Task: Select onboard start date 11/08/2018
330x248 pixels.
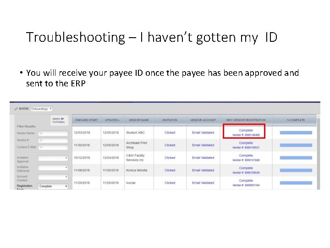Action: pos(82,170)
